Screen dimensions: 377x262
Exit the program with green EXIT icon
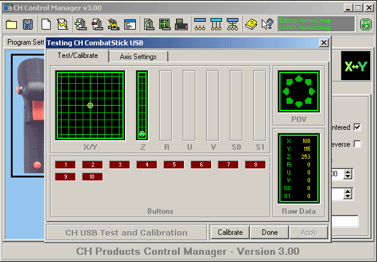click(366, 24)
